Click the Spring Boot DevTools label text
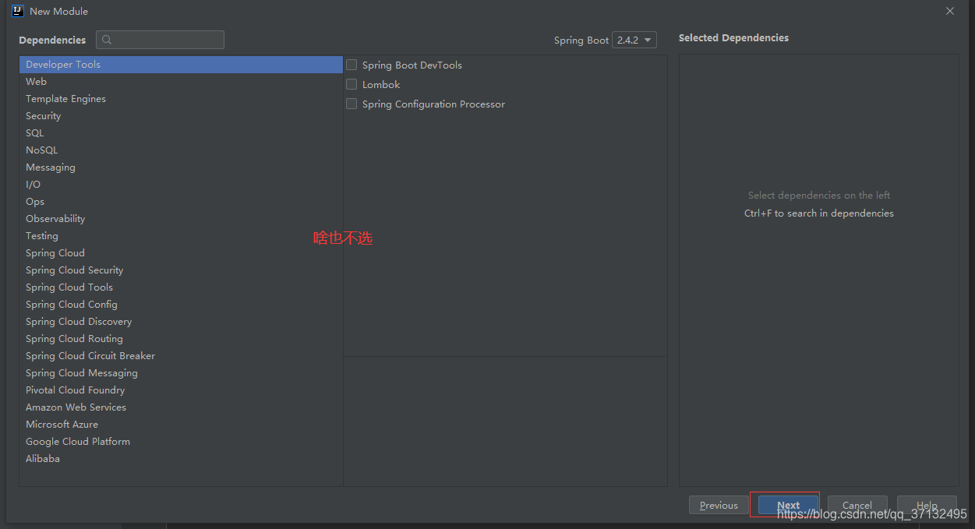 click(x=412, y=65)
